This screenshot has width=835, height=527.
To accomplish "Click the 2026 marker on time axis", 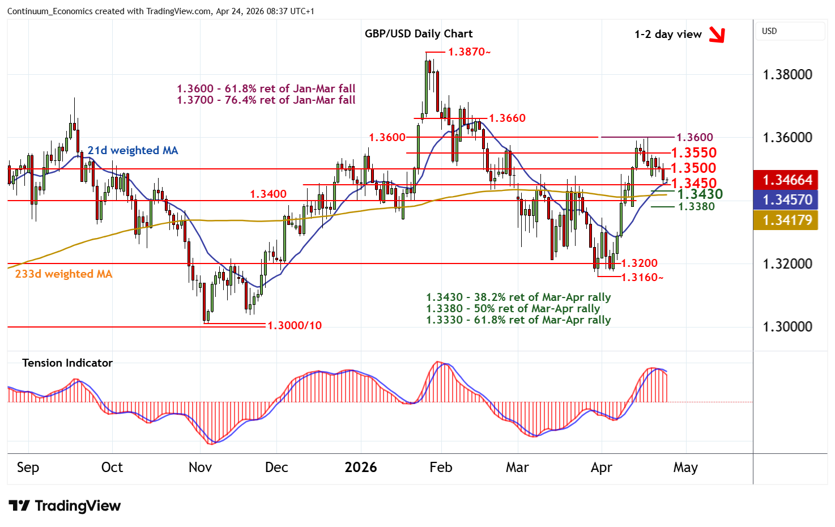I will (x=361, y=467).
